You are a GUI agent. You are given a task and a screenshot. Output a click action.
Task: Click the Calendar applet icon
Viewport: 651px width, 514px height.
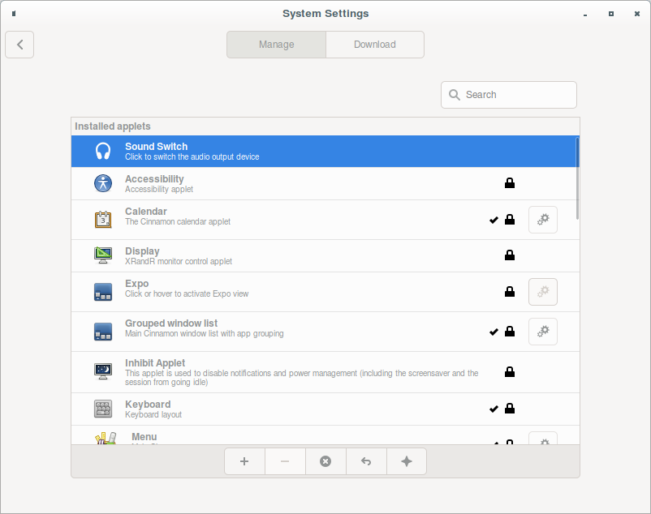point(103,219)
